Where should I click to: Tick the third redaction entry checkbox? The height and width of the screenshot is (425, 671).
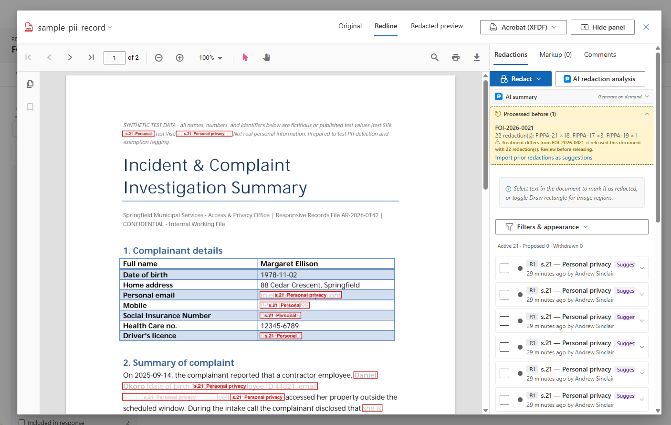pyautogui.click(x=504, y=321)
